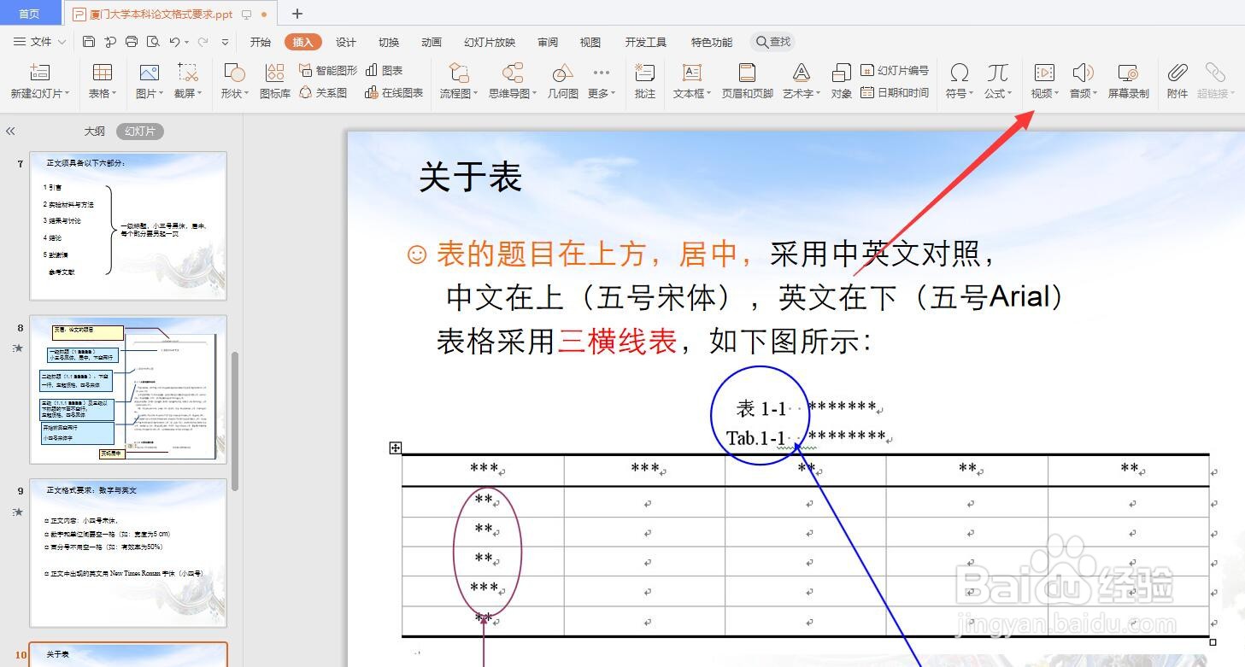Expand the 音频 dropdown arrow
This screenshot has width=1245, height=667.
coord(1095,94)
